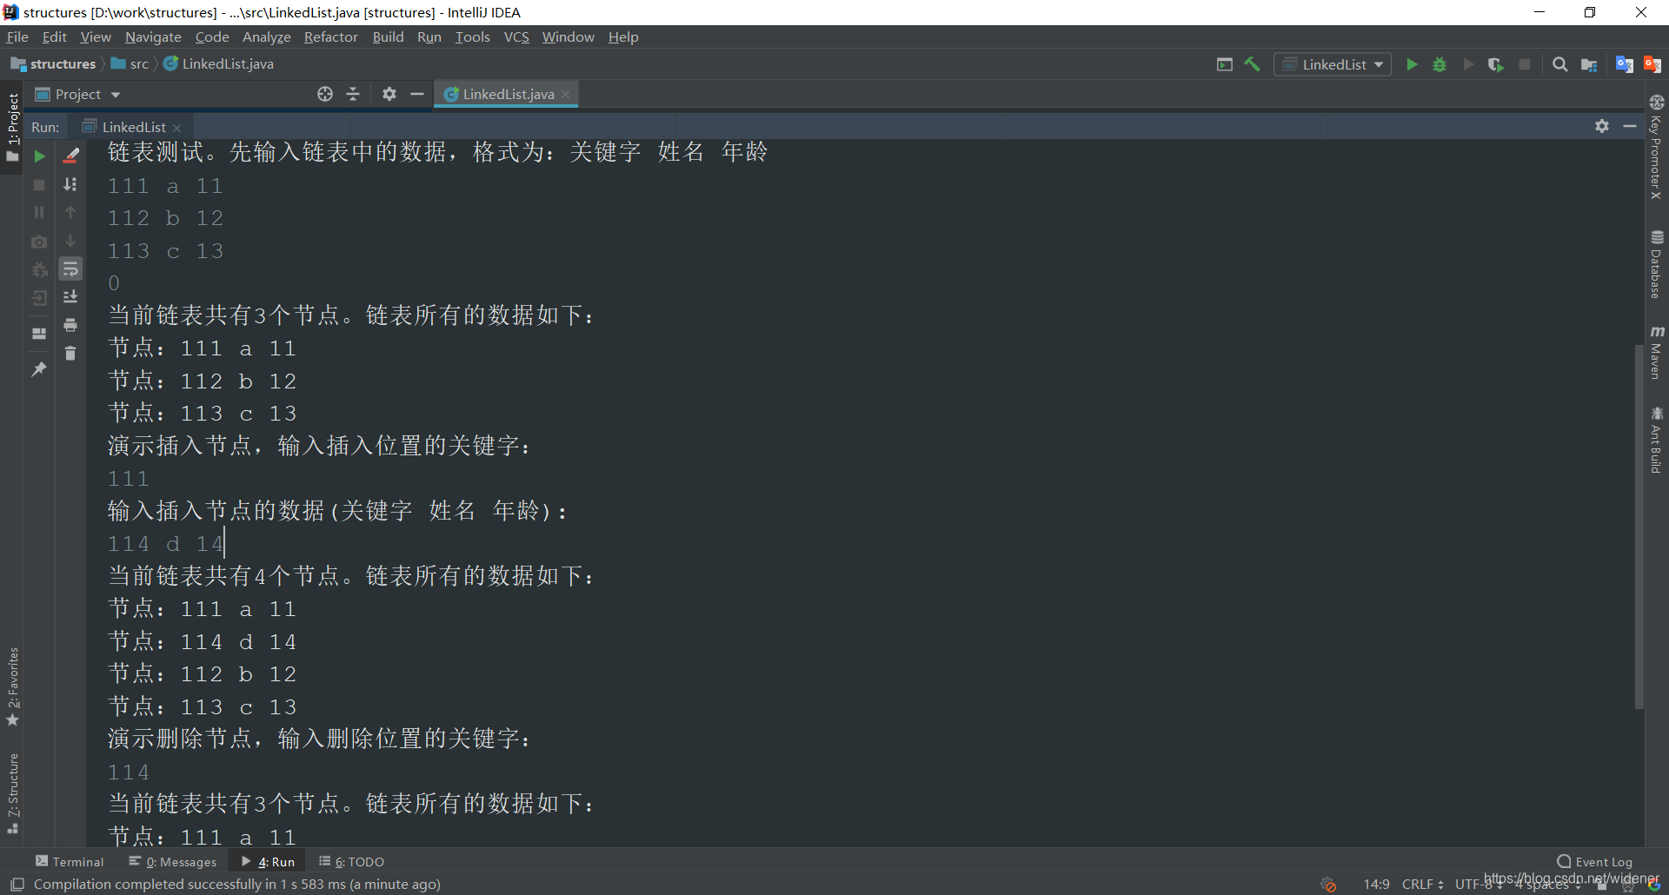Open the 4: Run tool window
The height and width of the screenshot is (895, 1669).
(x=269, y=861)
